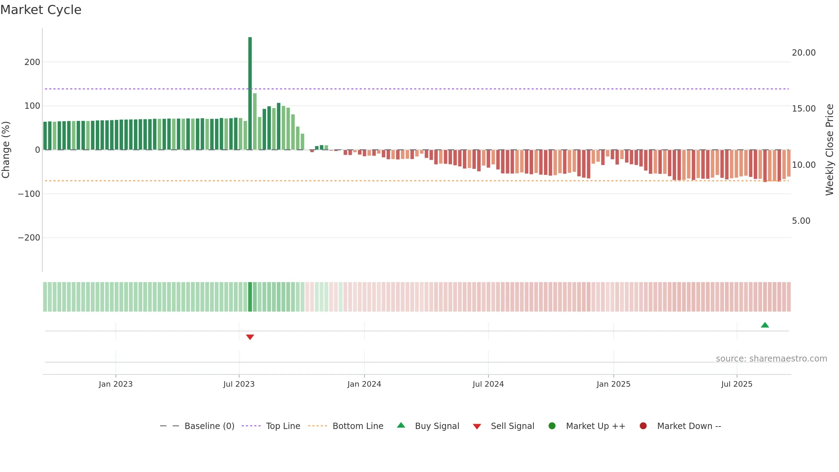The width and height of the screenshot is (839, 472).
Task: Click the Jan 2023 axis label
Action: coord(116,384)
